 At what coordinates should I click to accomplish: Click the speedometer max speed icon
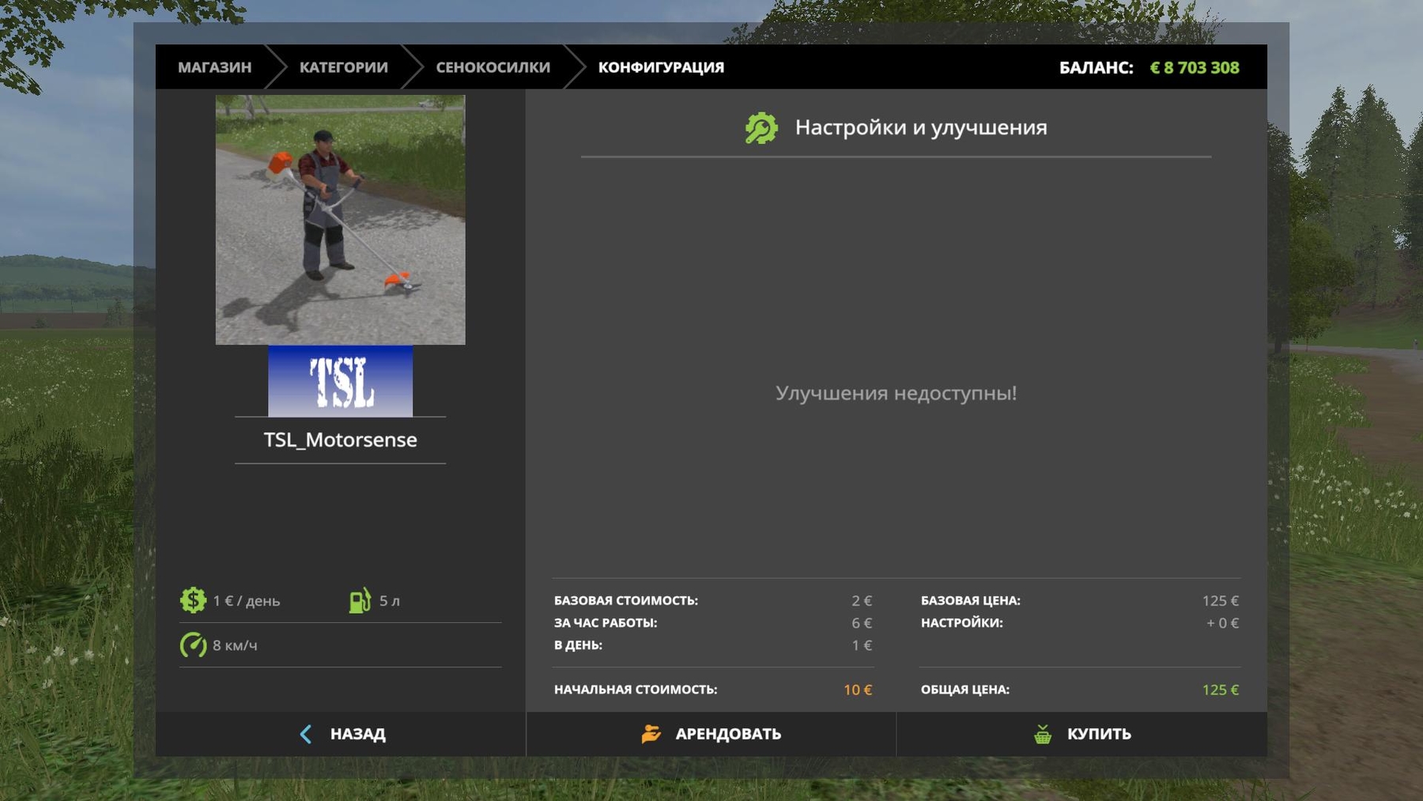pyautogui.click(x=193, y=645)
